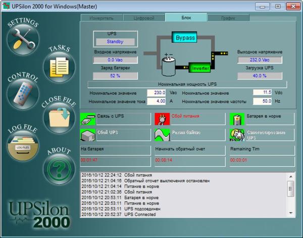Click the 00:01:47 on-battery timer
Viewport: 303px width, 238px height.
tap(89, 160)
